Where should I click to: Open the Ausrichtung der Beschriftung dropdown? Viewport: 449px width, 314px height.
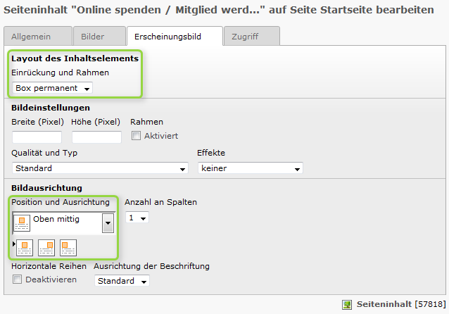point(122,281)
